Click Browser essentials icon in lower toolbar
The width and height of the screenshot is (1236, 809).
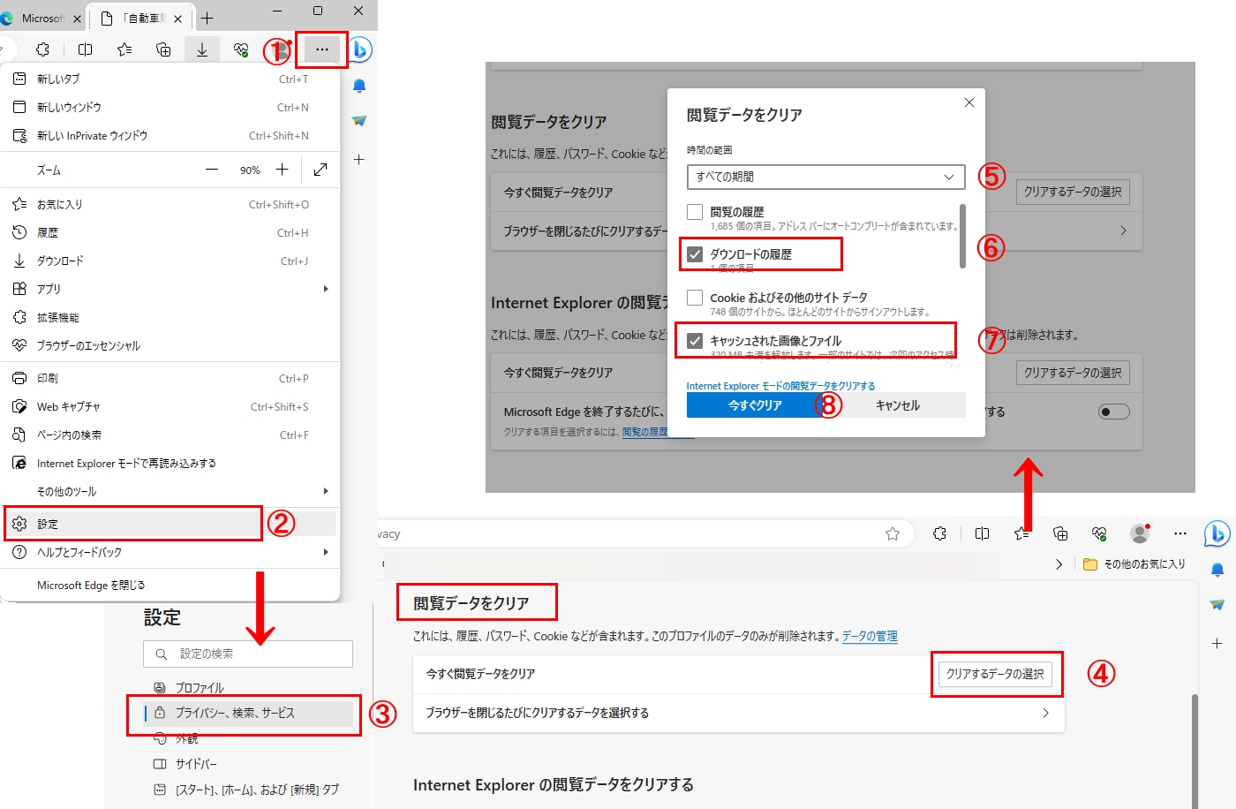(1099, 533)
